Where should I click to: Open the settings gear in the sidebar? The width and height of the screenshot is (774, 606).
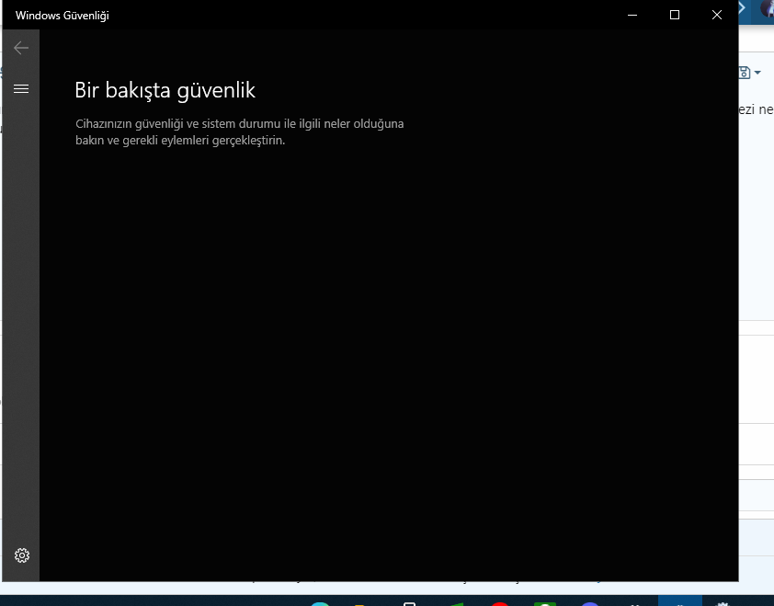22,555
